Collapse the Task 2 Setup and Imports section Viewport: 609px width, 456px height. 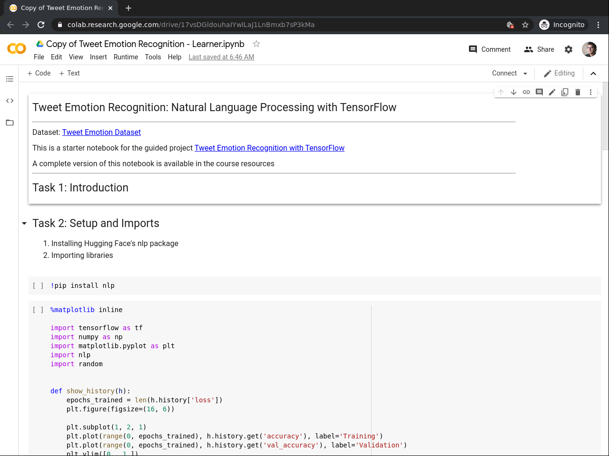[24, 223]
